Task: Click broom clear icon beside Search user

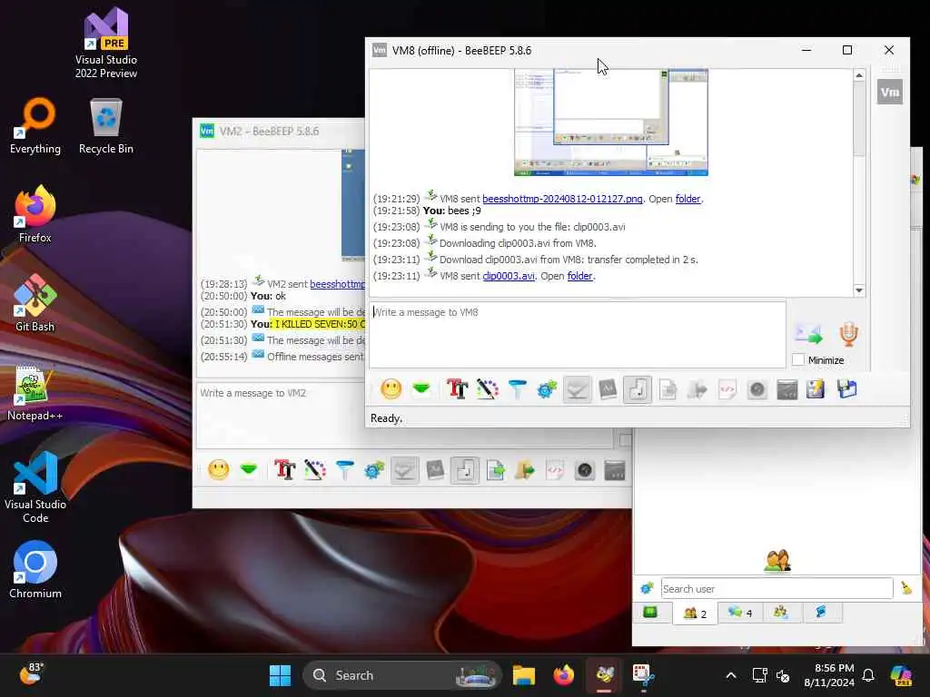Action: (x=906, y=588)
